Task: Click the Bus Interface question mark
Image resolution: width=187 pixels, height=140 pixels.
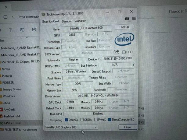Action: [x=133, y=65]
